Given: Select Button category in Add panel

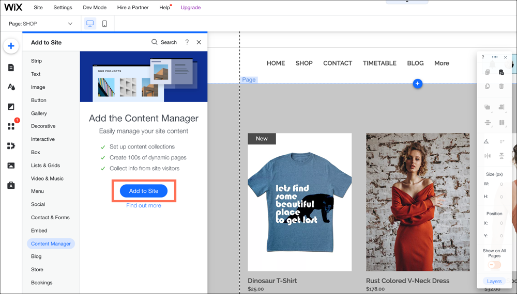Looking at the screenshot, I should point(39,100).
